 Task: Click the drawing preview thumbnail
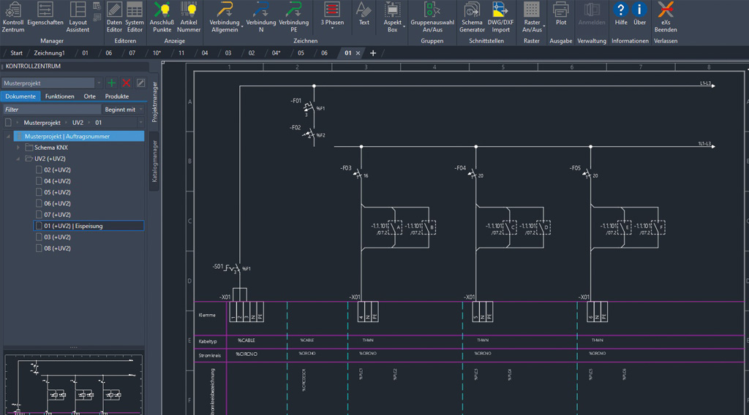click(x=73, y=384)
